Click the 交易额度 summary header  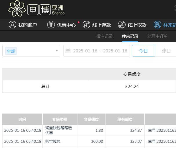[x=132, y=74]
